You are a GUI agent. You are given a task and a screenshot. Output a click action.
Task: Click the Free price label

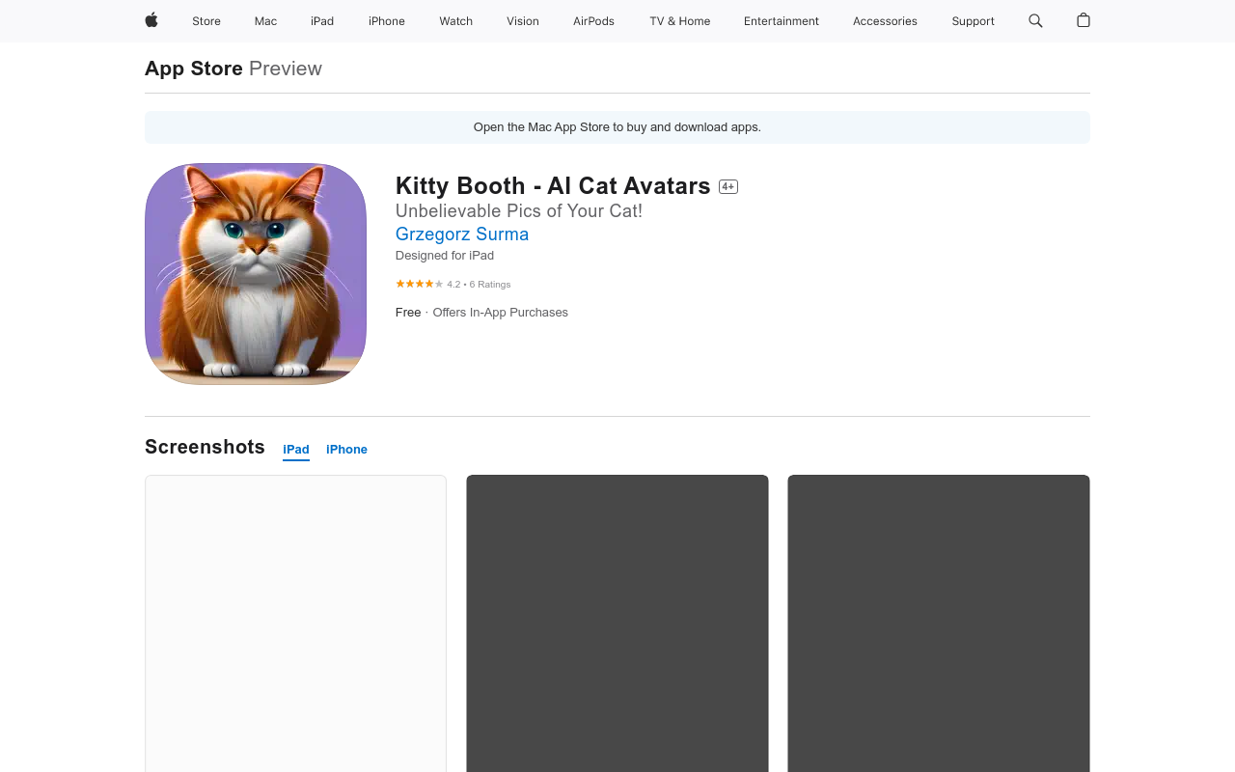[x=408, y=313]
